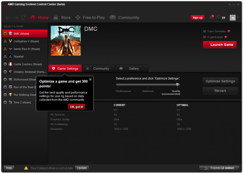Click the OK, got it! button

(77, 107)
